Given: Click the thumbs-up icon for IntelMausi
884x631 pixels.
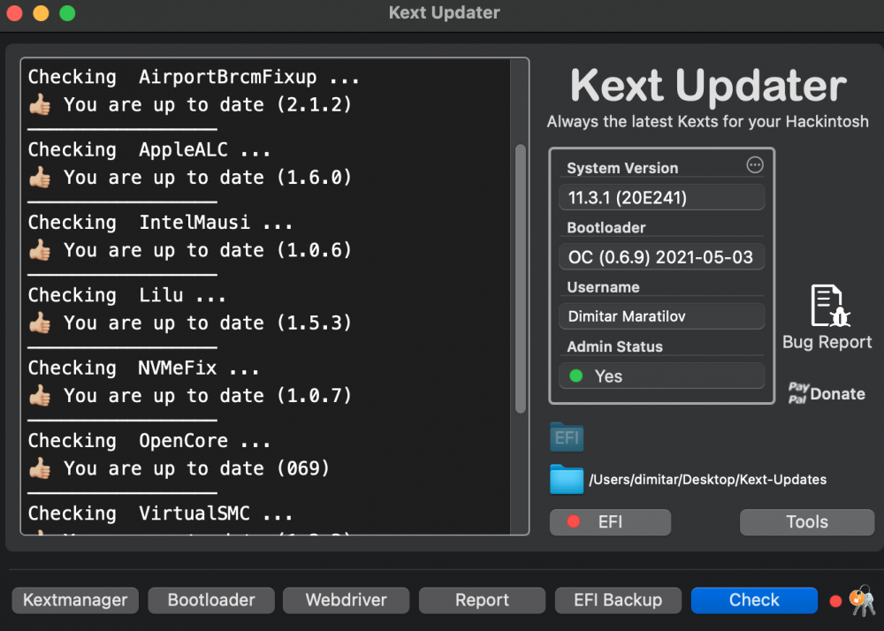Looking at the screenshot, I should (40, 249).
